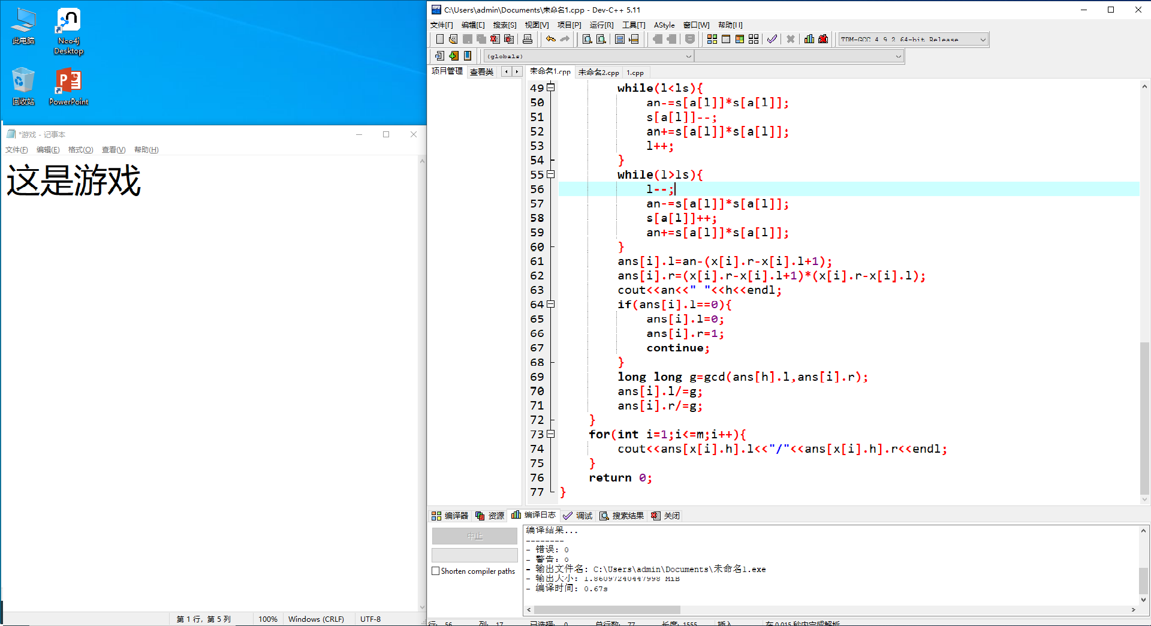This screenshot has height=626, width=1151.
Task: Open the 工具 menu in Dev-C++
Action: coord(634,25)
